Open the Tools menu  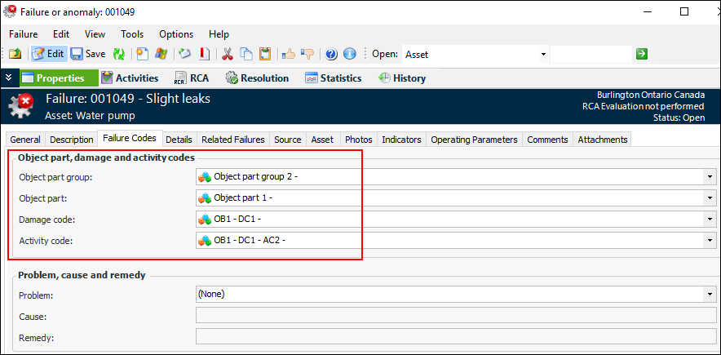click(132, 34)
